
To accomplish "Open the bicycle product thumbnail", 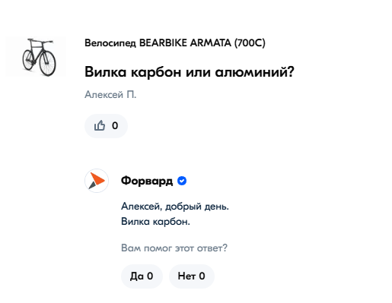I will pos(36,57).
